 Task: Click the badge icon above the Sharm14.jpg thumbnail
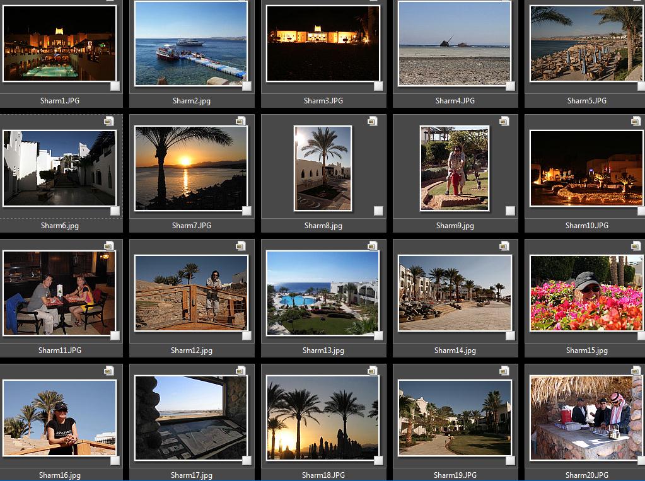coord(504,246)
